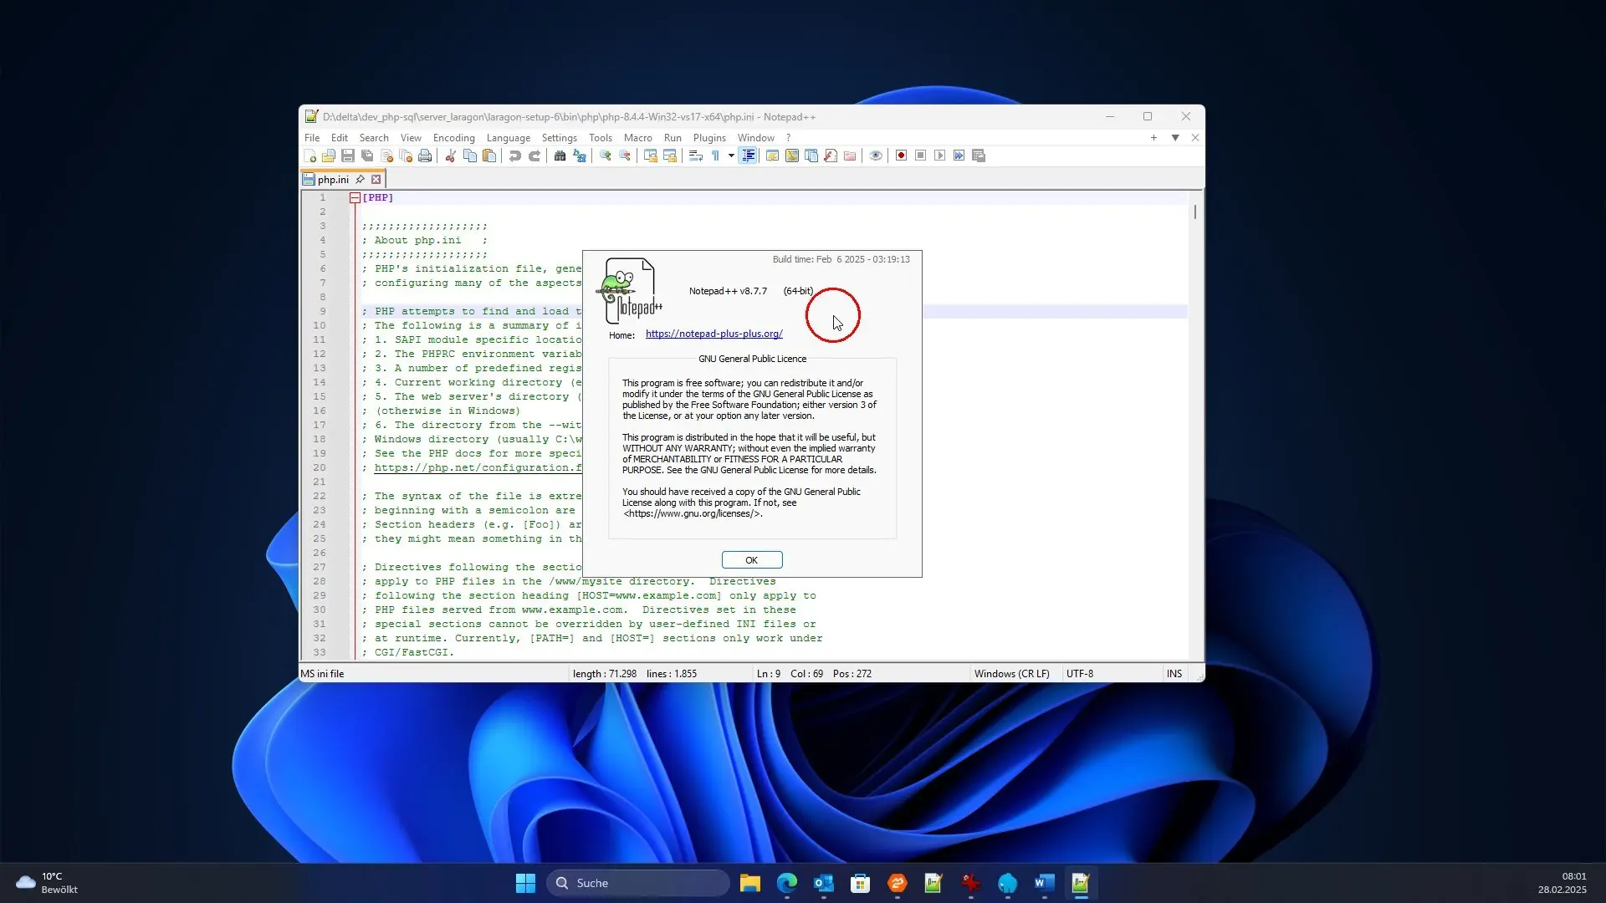
Task: Open the Replace toolbar icon
Action: click(x=579, y=156)
